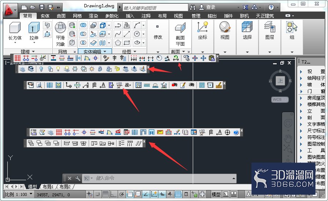Toggle 3D object snap in the status bar
The height and width of the screenshot is (201, 328).
click(138, 194)
